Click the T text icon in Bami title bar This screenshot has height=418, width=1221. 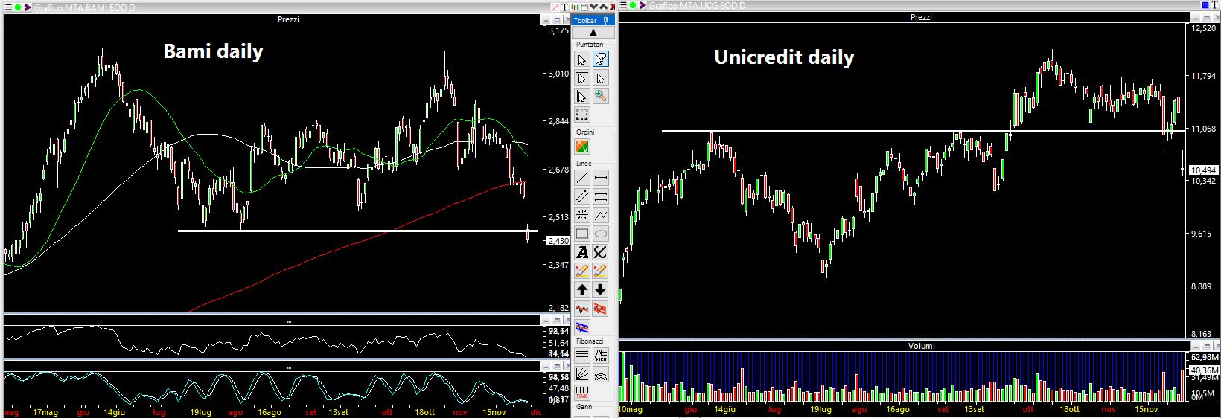click(x=565, y=7)
